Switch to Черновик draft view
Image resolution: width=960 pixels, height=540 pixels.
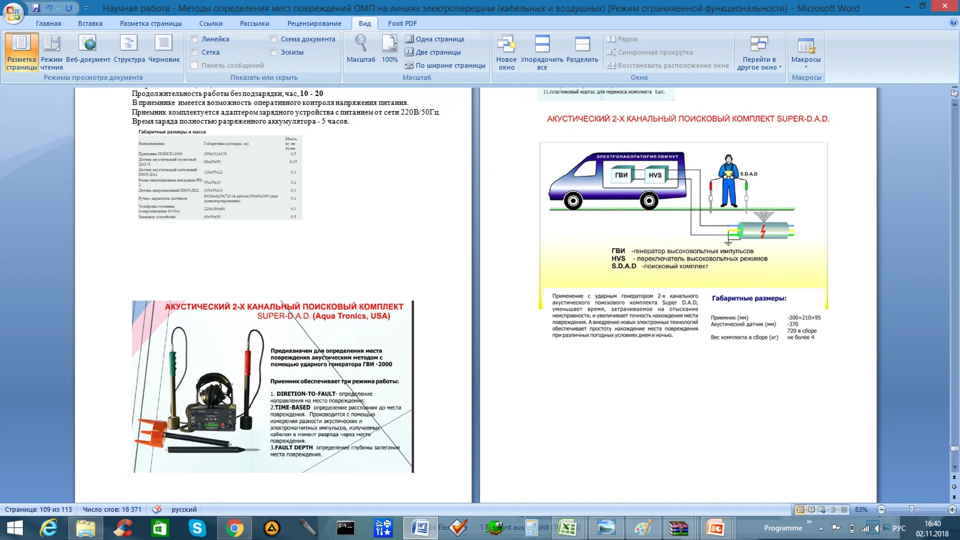pos(164,49)
